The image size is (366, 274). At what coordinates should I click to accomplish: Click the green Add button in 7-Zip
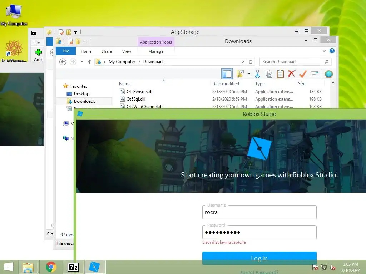point(38,55)
